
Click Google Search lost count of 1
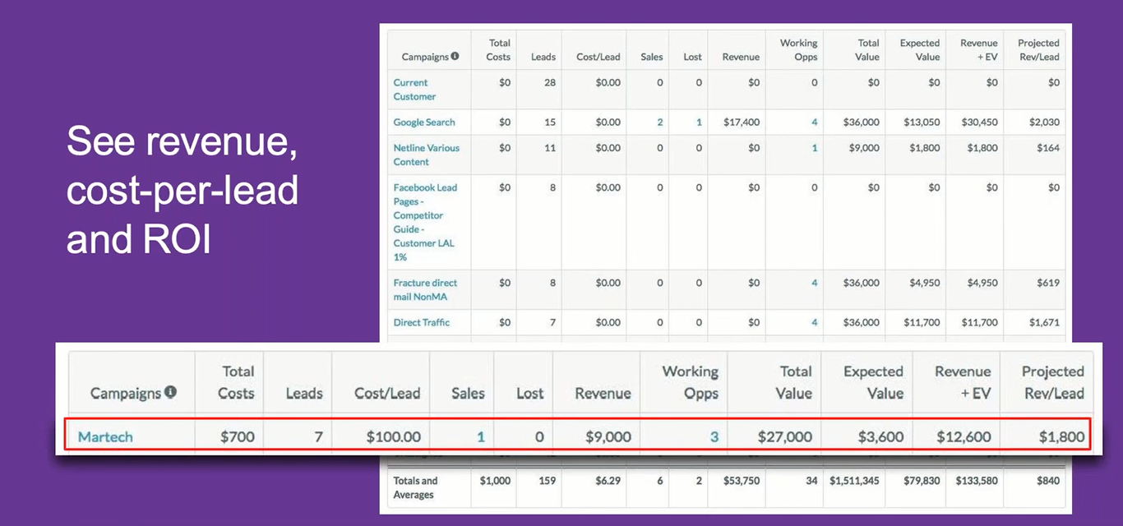pyautogui.click(x=699, y=122)
